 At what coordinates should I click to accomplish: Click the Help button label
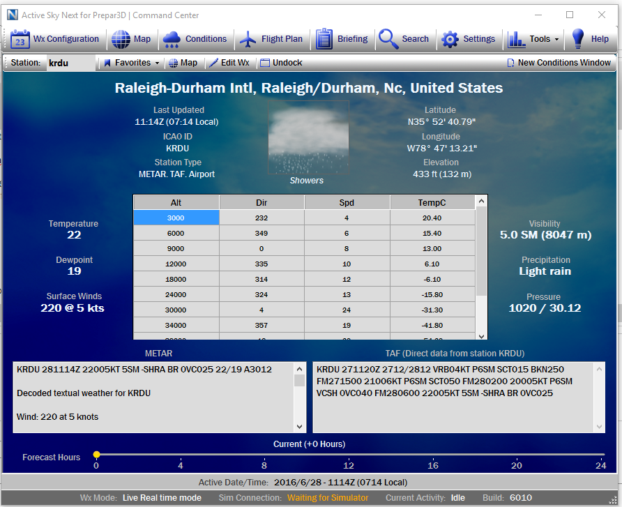600,39
